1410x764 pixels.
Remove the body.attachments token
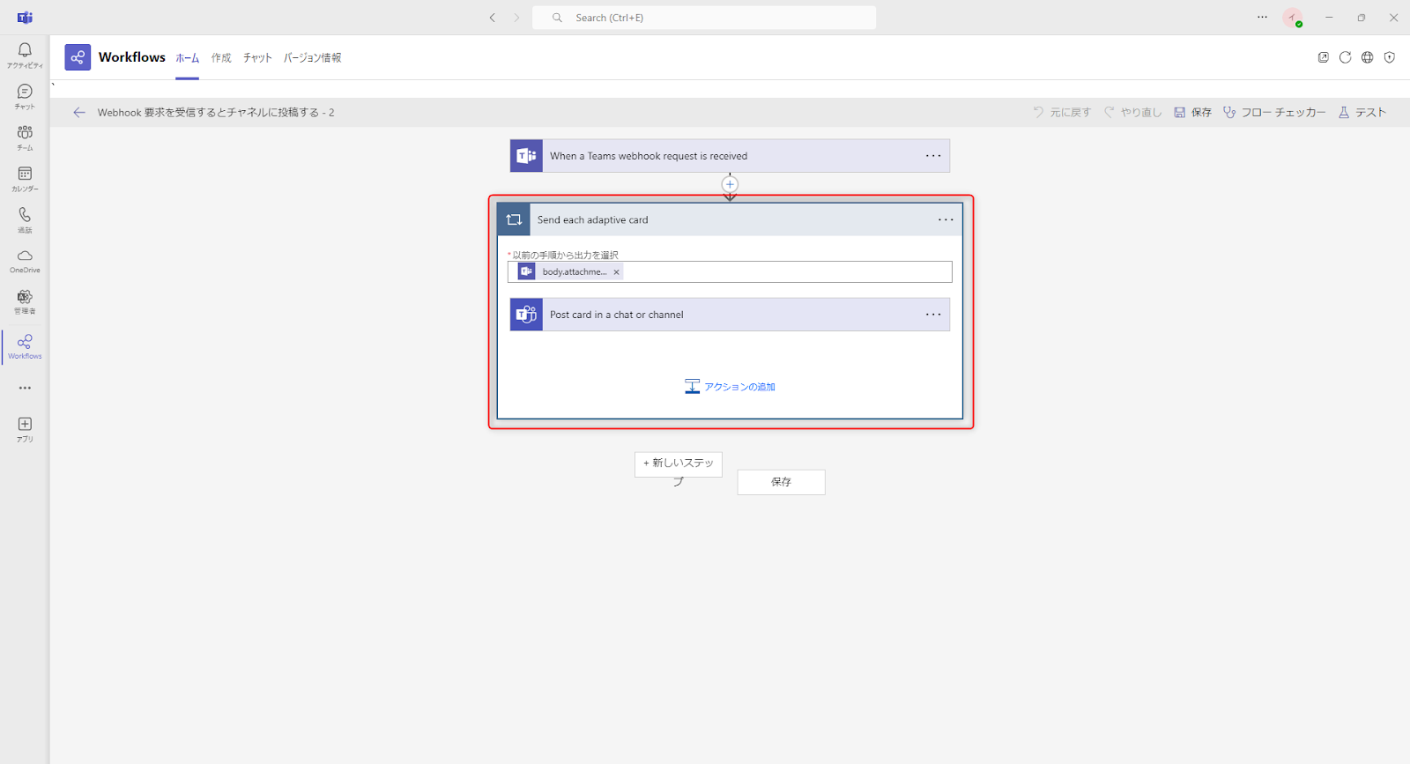coord(616,272)
